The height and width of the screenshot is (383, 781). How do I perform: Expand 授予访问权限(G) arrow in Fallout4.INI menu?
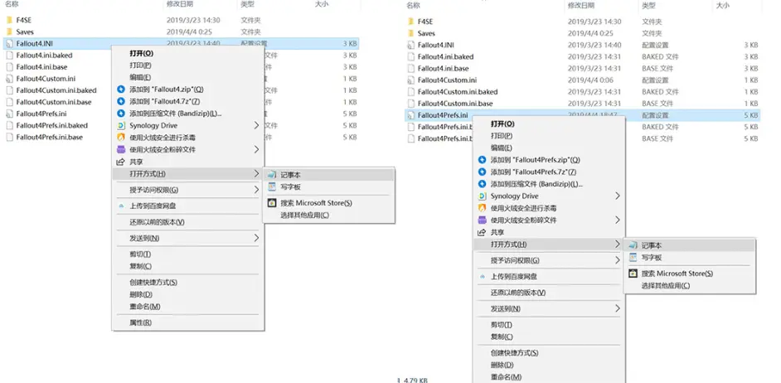256,190
